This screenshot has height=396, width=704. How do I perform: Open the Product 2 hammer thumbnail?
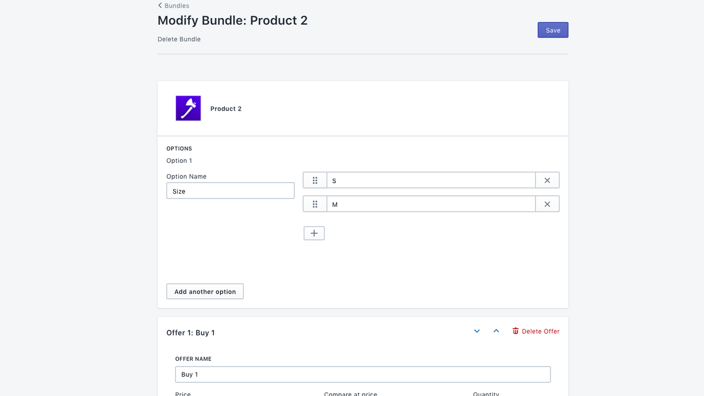tap(188, 108)
